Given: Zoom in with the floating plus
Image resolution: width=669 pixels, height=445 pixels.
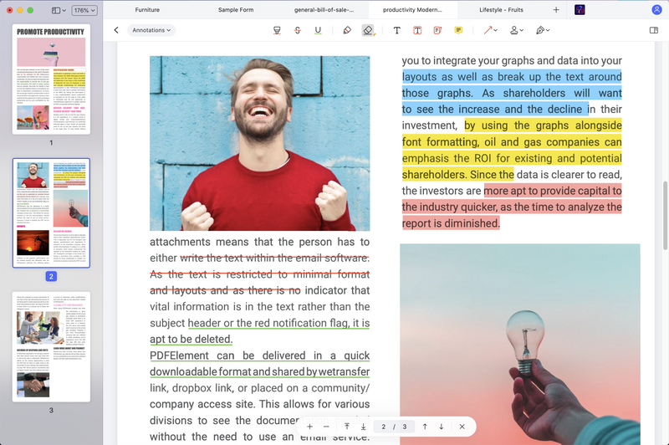Looking at the screenshot, I should click(x=309, y=427).
